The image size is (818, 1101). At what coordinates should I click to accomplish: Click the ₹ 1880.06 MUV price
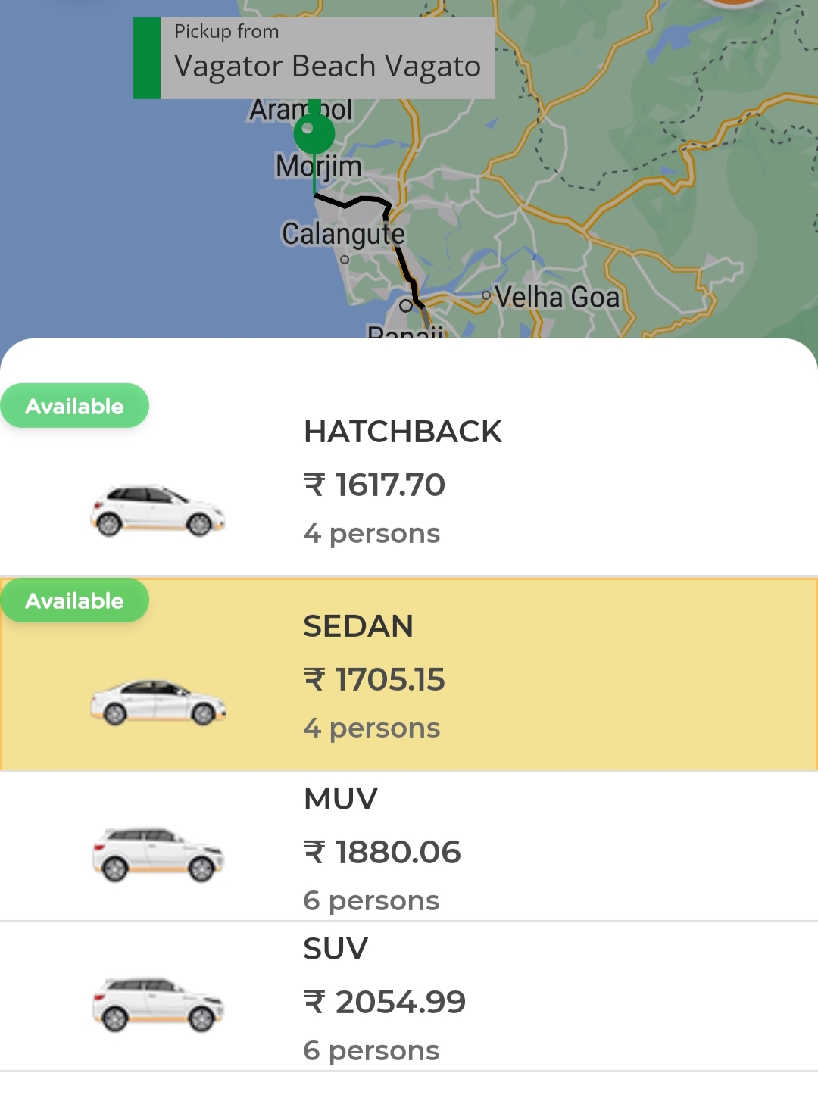pos(382,852)
